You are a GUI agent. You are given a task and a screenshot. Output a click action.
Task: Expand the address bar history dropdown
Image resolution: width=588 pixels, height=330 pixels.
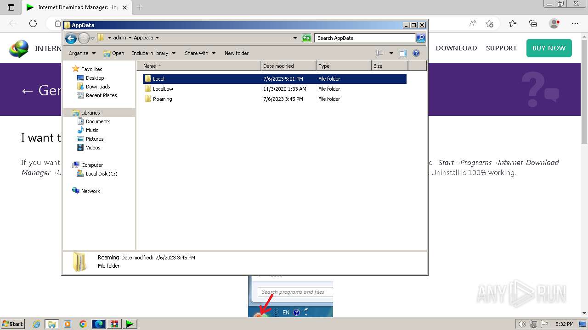click(x=295, y=38)
